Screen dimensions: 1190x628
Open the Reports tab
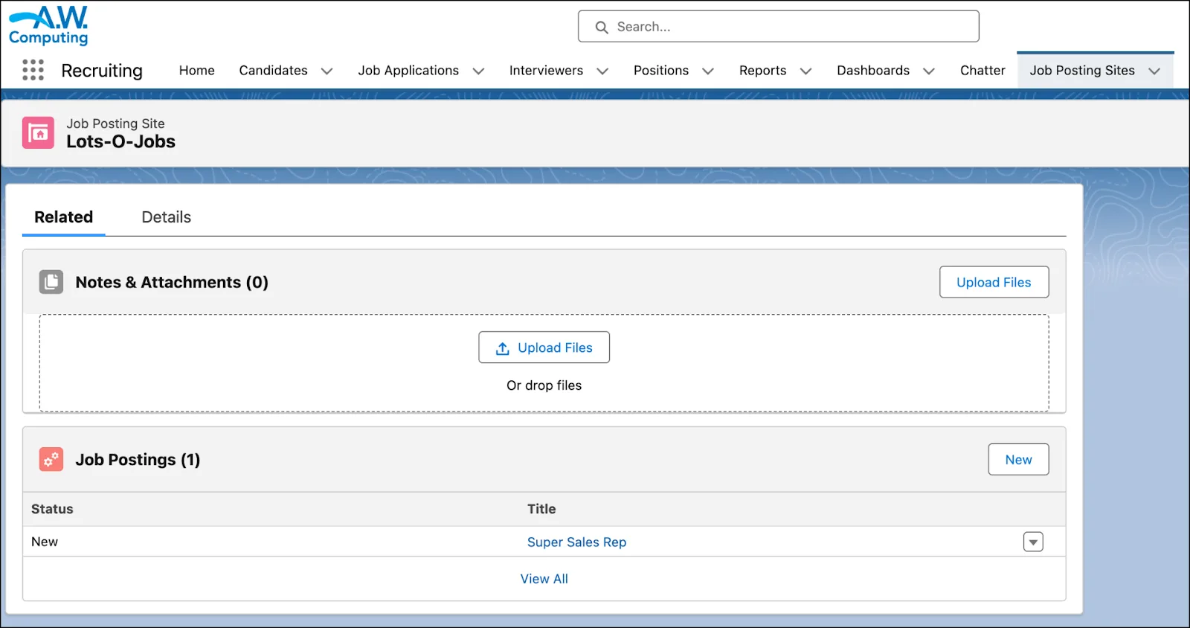click(762, 70)
